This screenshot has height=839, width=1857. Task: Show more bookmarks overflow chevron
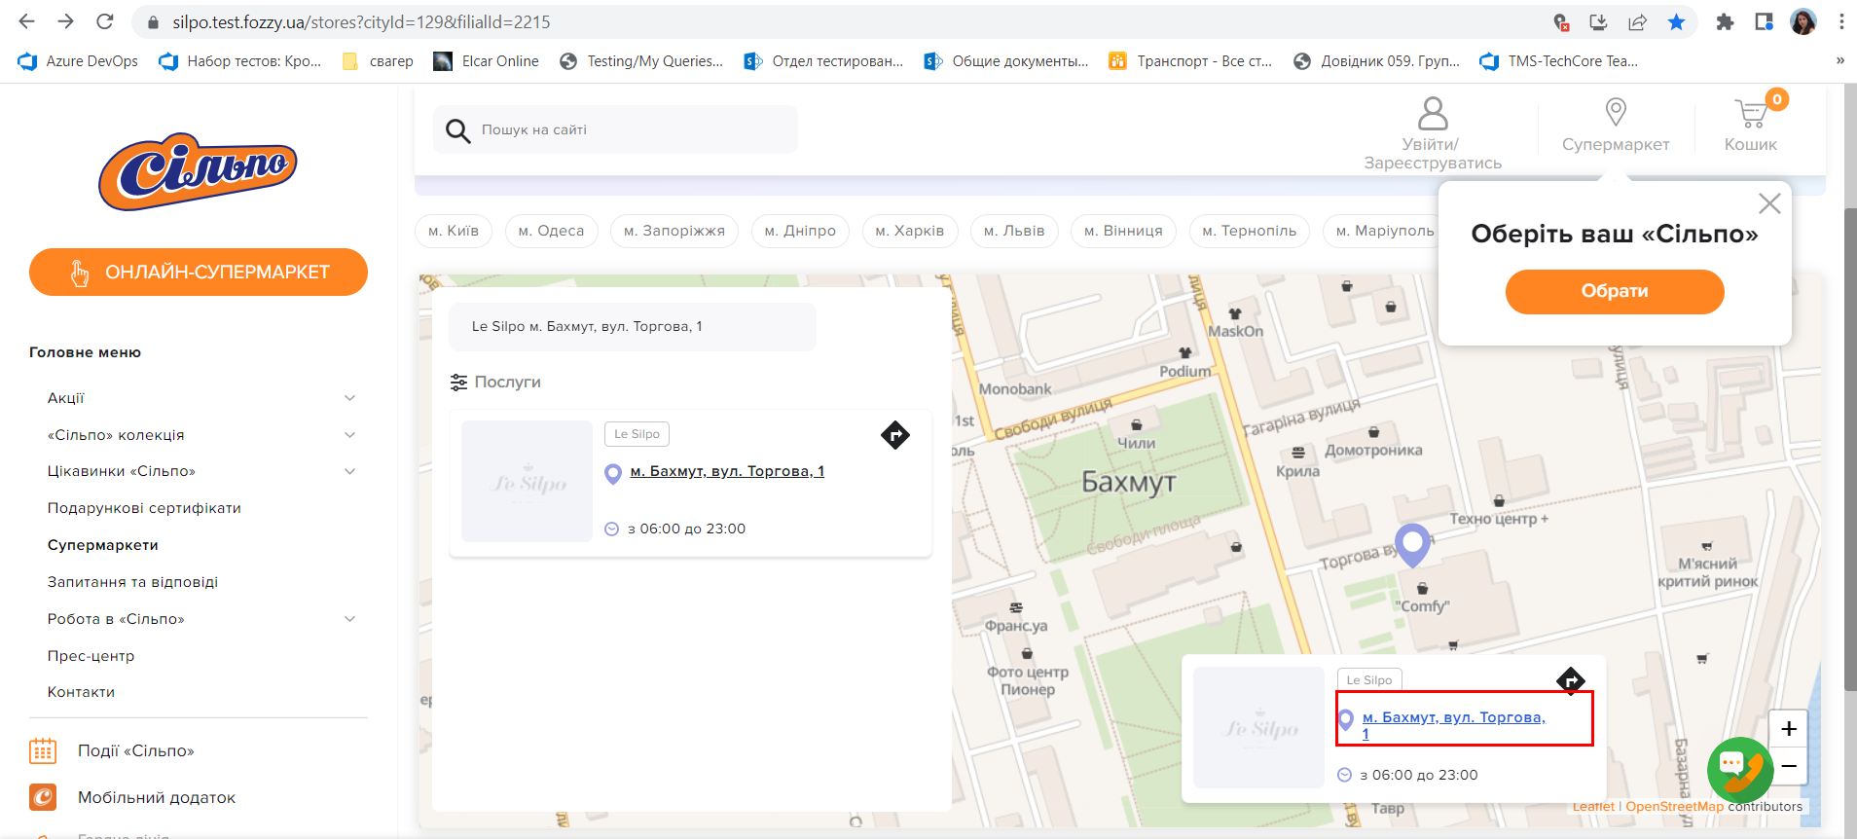coord(1839,60)
